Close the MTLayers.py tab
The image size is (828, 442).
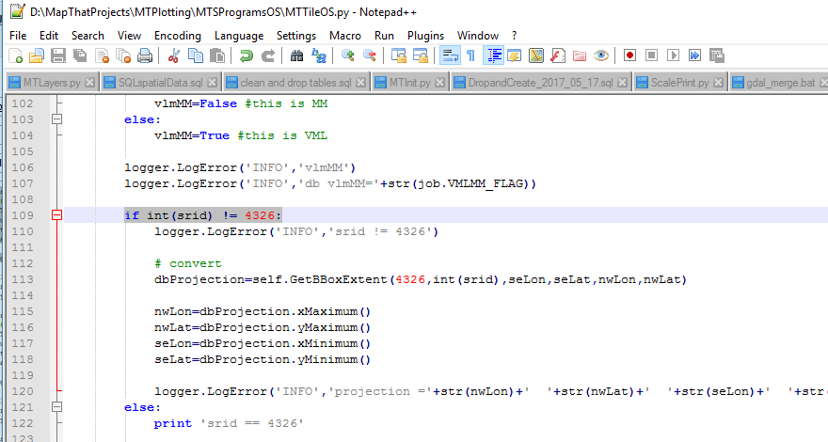pyautogui.click(x=89, y=83)
